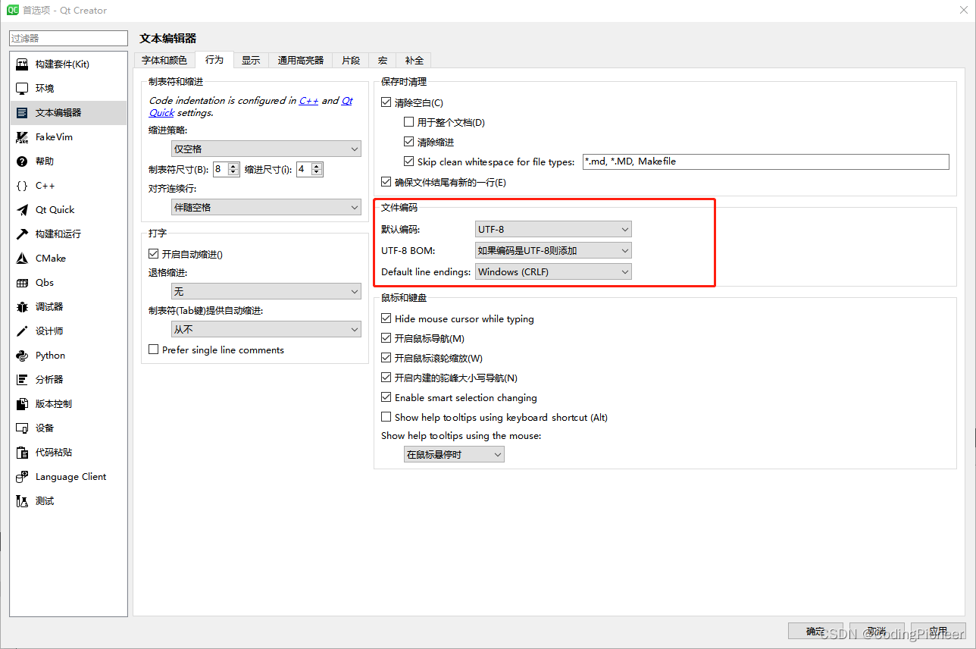The image size is (976, 649).
Task: Toggle 确保文件结尾有新的一行(E) checkbox
Action: point(386,182)
